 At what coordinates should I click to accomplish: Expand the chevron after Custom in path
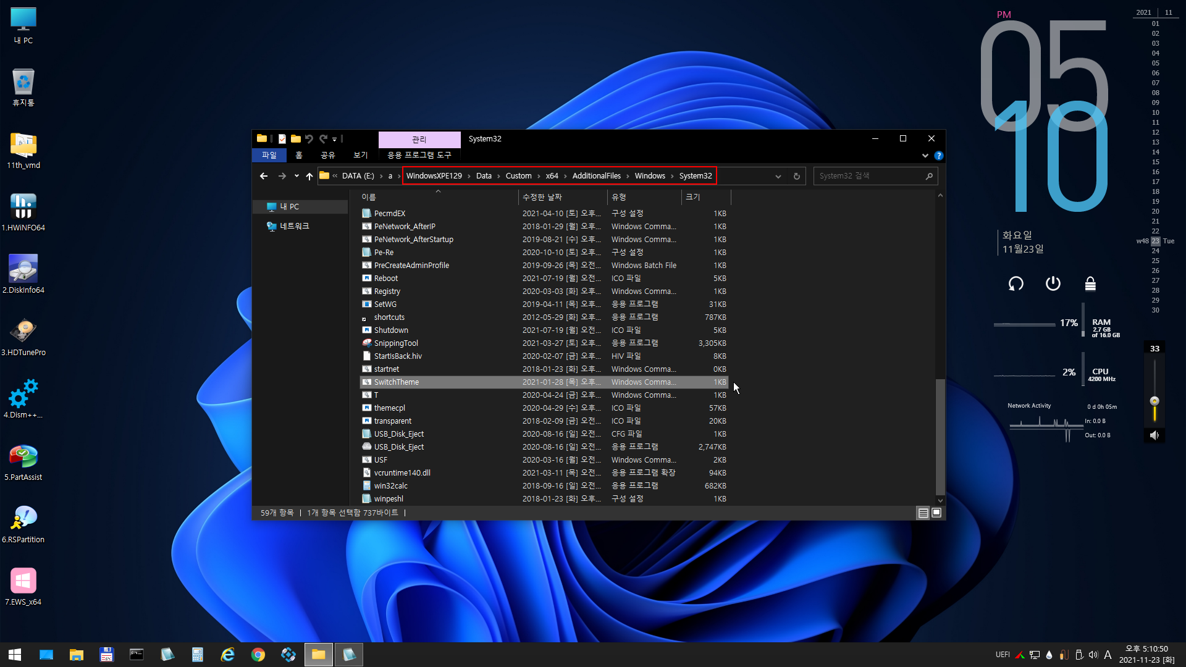click(539, 176)
